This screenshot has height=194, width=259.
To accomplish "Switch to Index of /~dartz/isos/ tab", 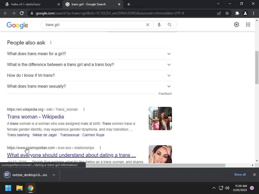I will [31, 4].
